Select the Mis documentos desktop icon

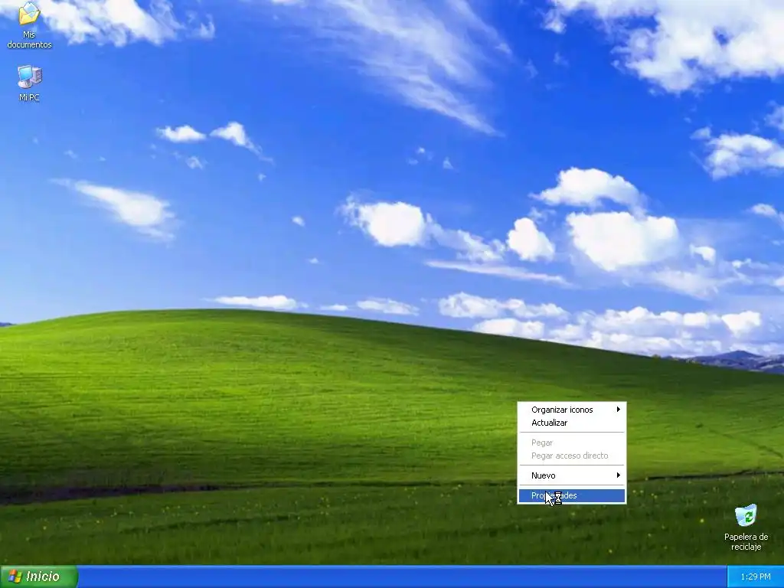click(x=29, y=25)
